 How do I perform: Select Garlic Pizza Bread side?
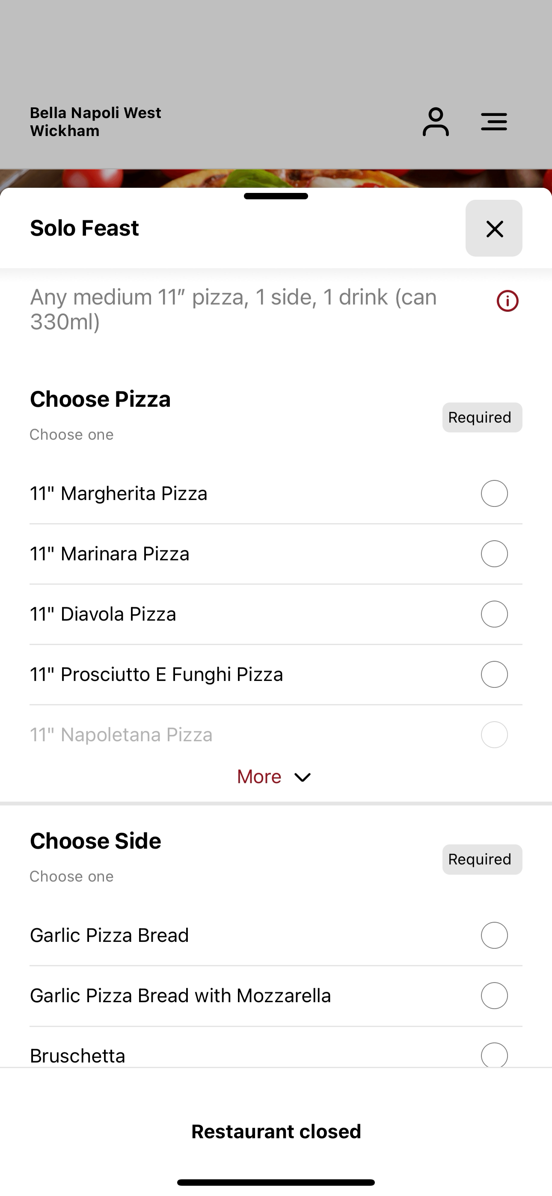276,935
